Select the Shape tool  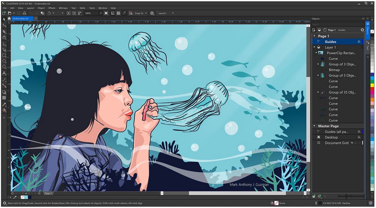[x=4, y=25]
